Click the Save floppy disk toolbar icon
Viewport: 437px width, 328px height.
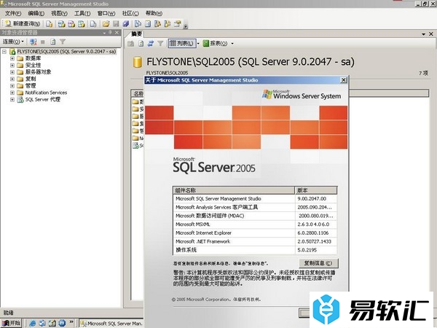116,24
